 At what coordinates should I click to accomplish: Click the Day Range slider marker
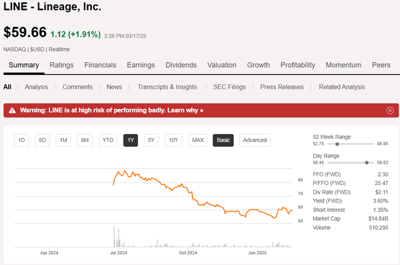(x=366, y=163)
